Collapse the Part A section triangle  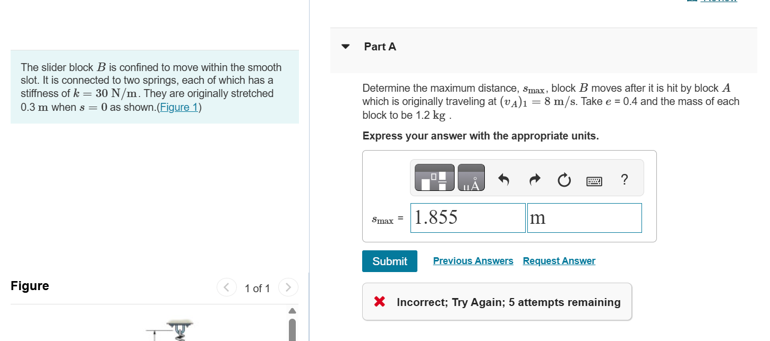point(346,47)
